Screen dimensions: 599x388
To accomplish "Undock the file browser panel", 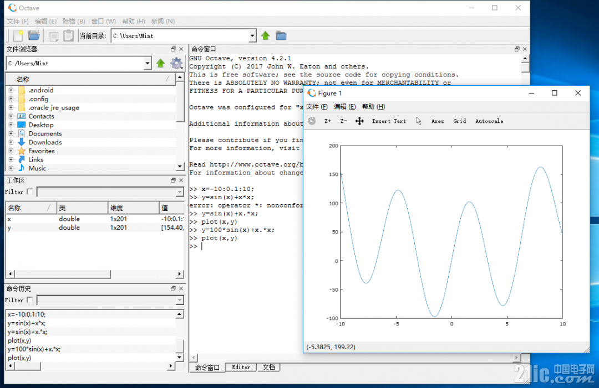I will pos(173,49).
